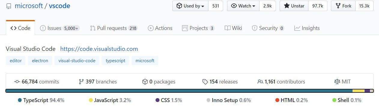Click the Security shield icon

tap(254, 28)
